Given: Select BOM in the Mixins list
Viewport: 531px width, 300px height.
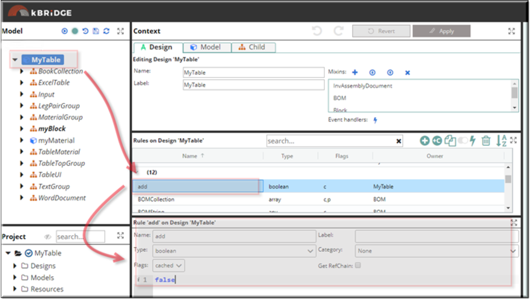Looking at the screenshot, I should pyautogui.click(x=339, y=98).
